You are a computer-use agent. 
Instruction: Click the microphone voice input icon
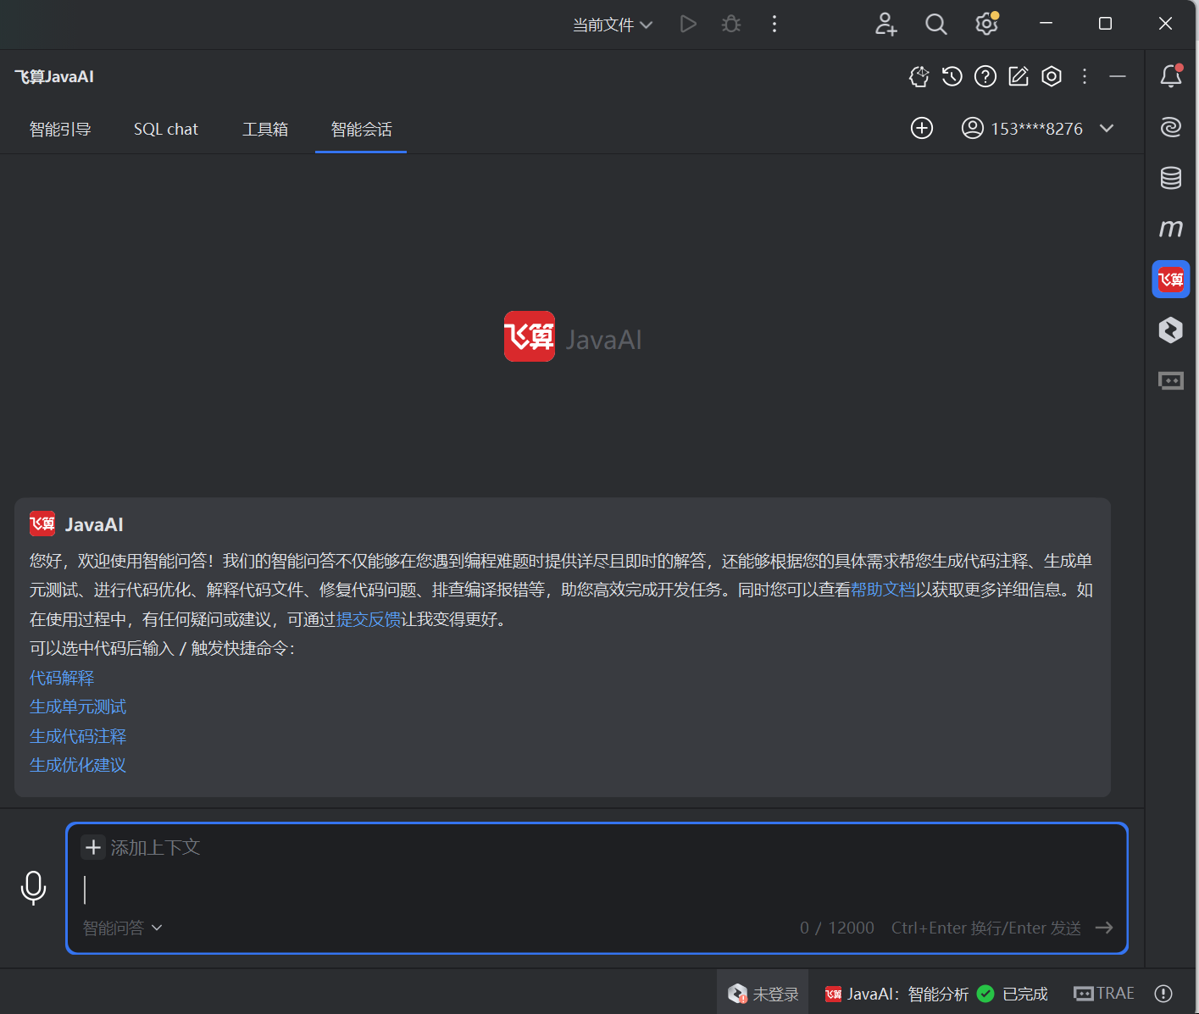tap(33, 888)
